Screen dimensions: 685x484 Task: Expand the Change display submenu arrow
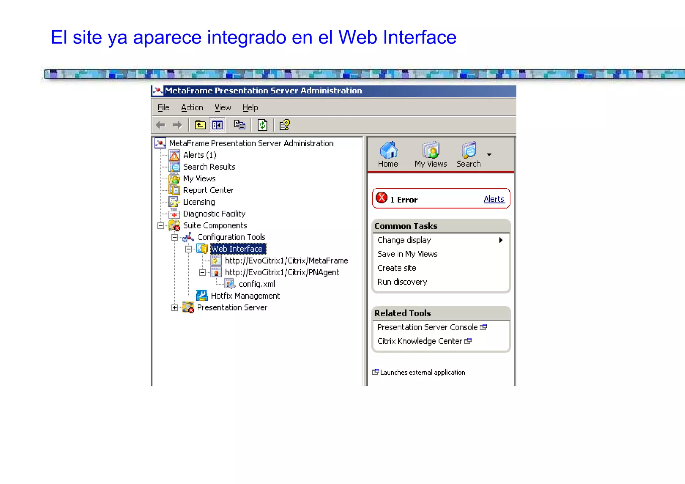501,240
